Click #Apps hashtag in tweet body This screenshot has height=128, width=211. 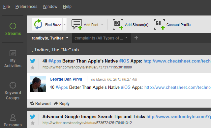point(62,88)
